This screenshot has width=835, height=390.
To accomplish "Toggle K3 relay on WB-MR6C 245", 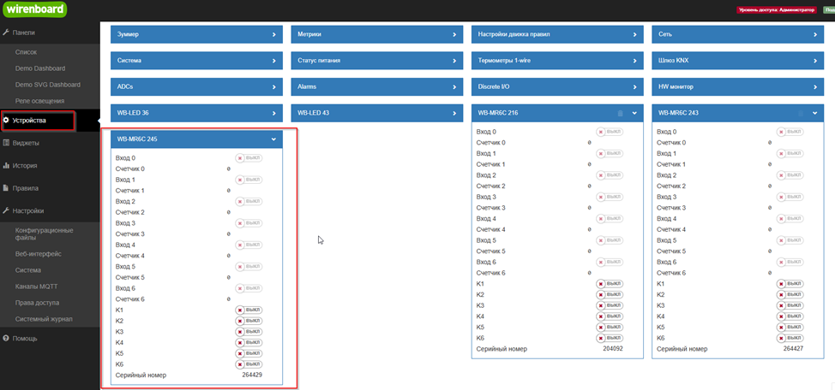I will pos(249,332).
